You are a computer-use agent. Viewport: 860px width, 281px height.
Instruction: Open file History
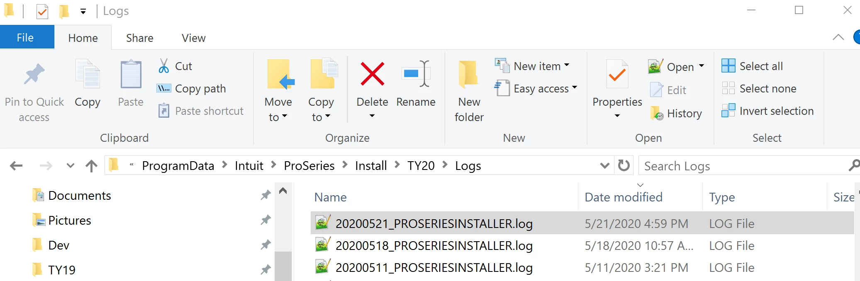676,113
